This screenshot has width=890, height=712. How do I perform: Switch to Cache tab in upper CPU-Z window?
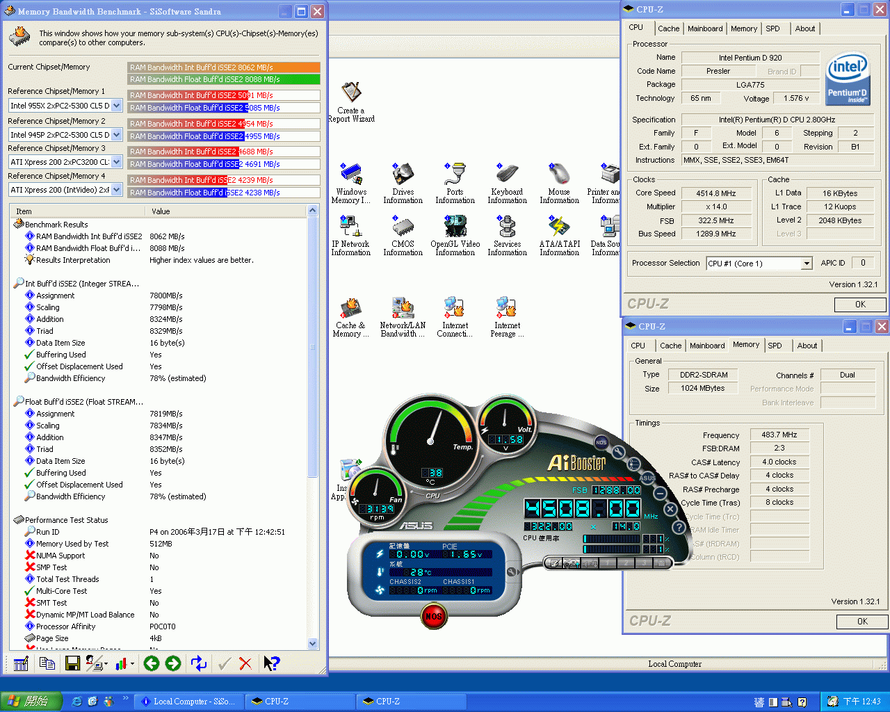[x=669, y=29]
